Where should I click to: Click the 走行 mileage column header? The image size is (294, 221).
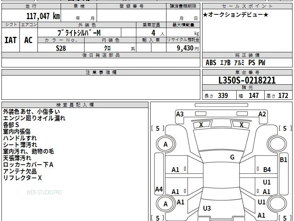pyautogui.click(x=31, y=6)
